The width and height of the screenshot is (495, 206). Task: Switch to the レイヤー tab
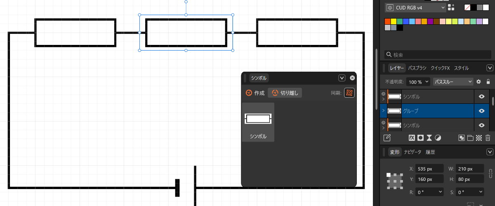pos(397,68)
